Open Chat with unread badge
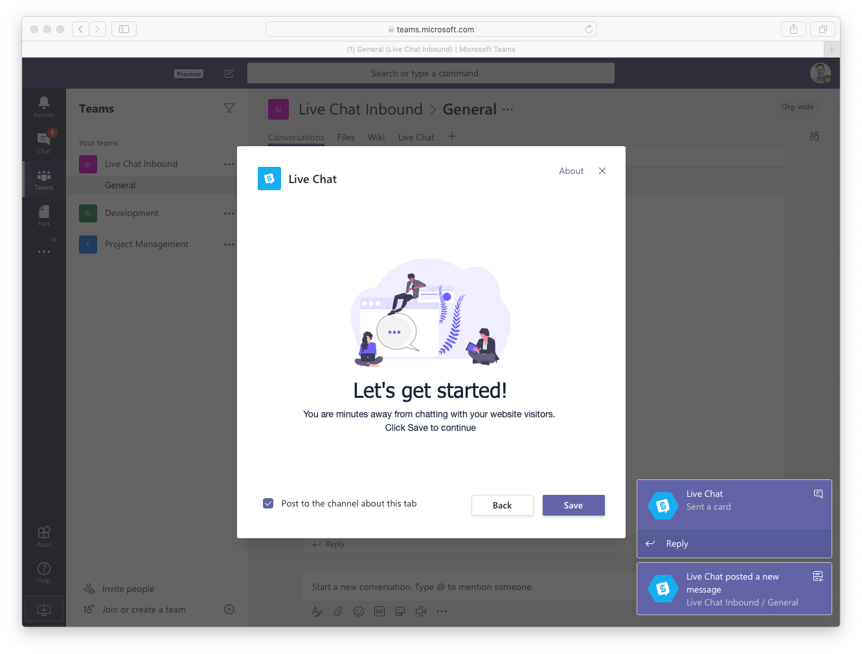 tap(44, 142)
